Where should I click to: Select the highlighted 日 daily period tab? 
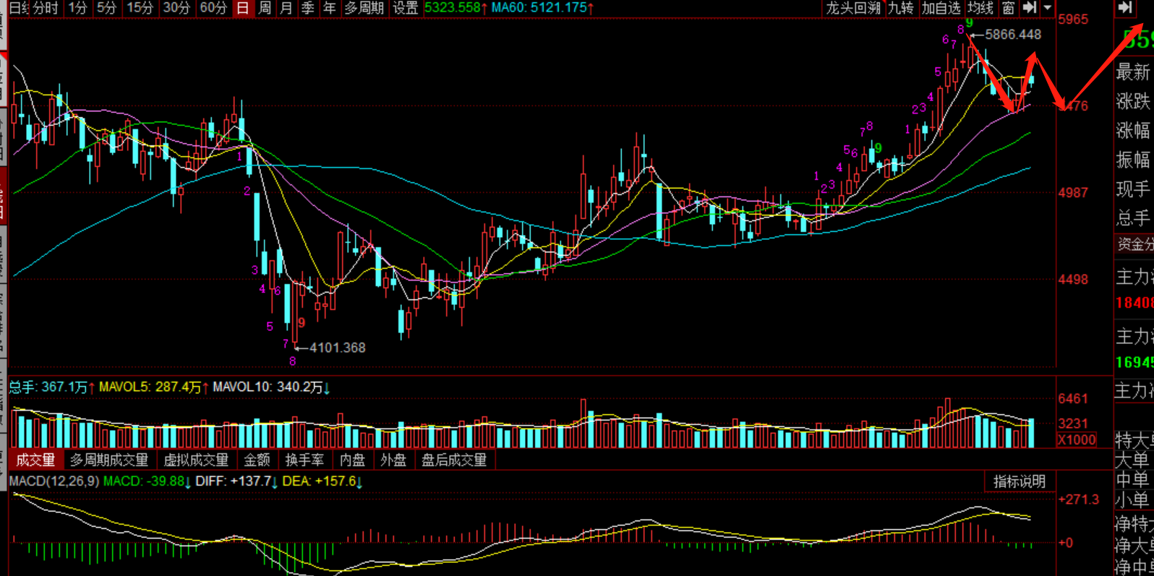pos(243,8)
